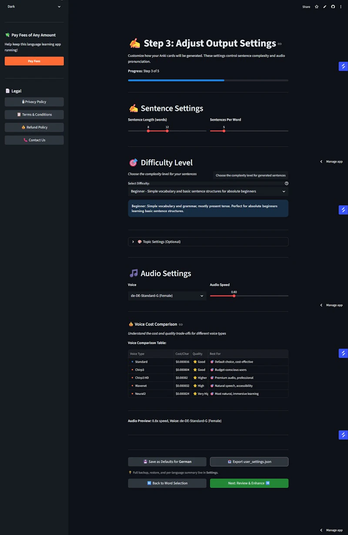348x535 pixels.
Task: Open the edit pencil icon in header
Action: pyautogui.click(x=325, y=7)
